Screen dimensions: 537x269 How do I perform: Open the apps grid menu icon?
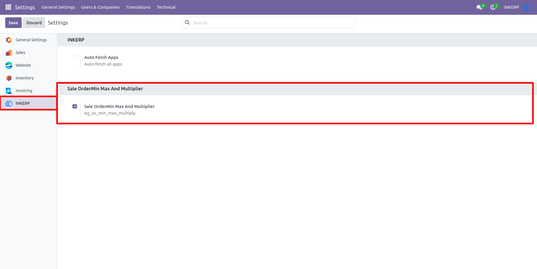[8, 7]
